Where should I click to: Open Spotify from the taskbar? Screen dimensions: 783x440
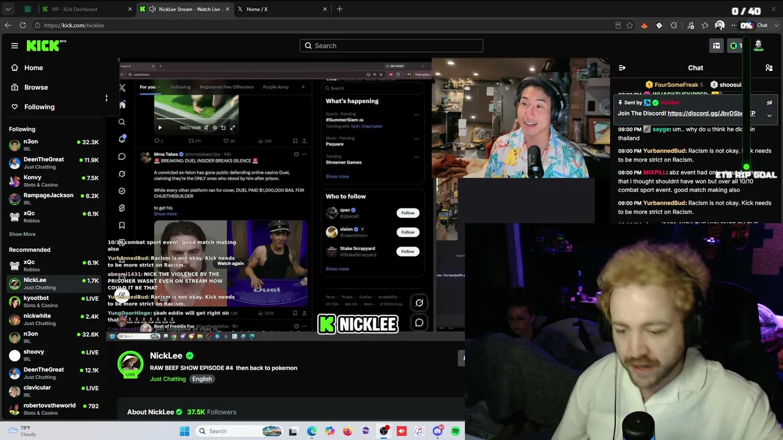456,431
